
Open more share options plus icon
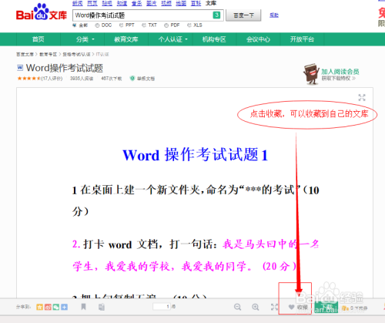[x=64, y=307]
